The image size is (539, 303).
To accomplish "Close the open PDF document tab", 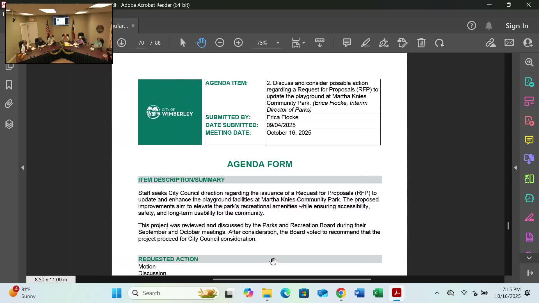I will point(133,26).
